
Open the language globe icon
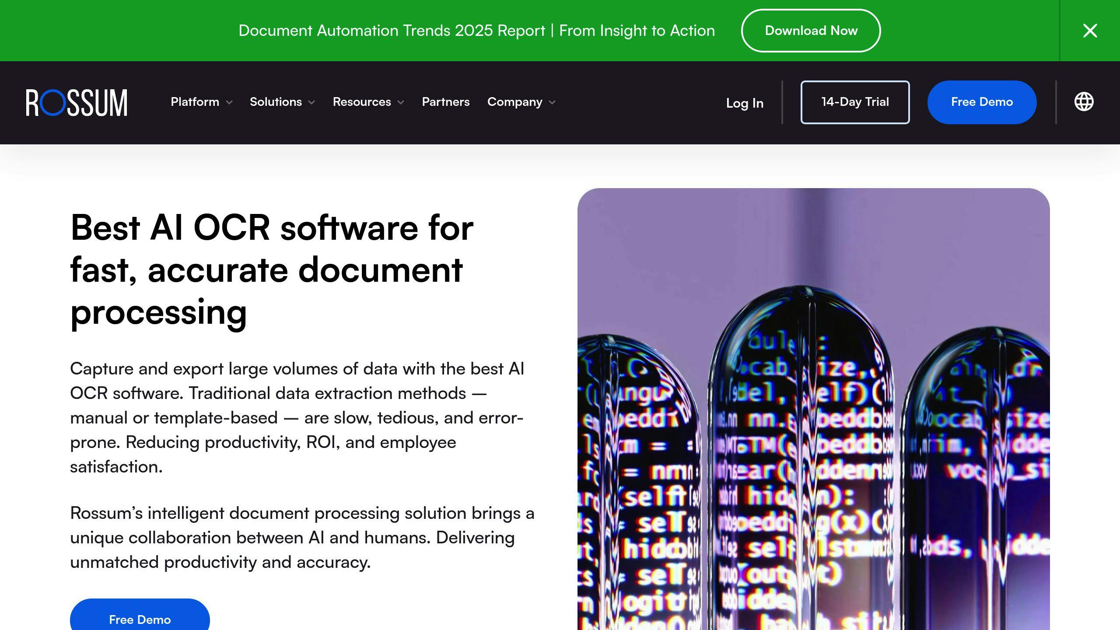pyautogui.click(x=1084, y=102)
